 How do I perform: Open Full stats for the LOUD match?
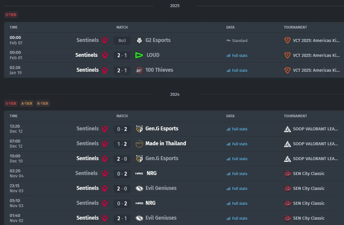[237, 56]
